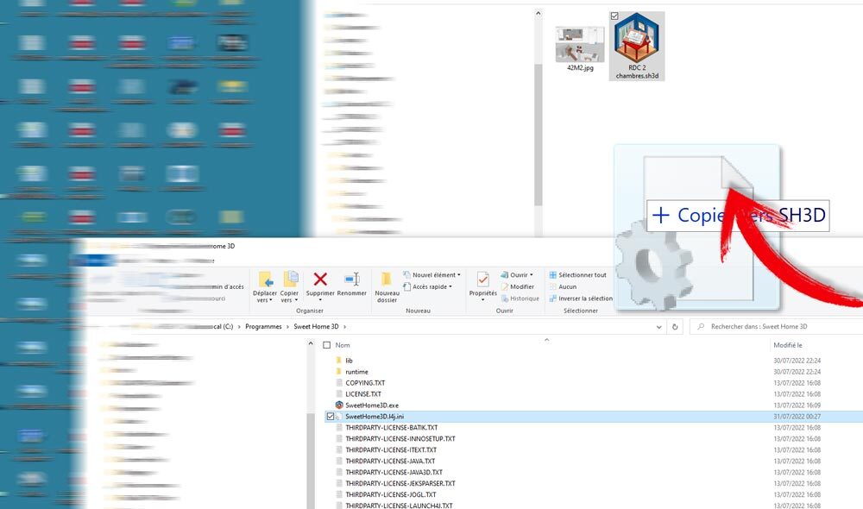This screenshot has height=509, width=863.
Task: Click Modifier in the ribbon
Action: pyautogui.click(x=517, y=286)
